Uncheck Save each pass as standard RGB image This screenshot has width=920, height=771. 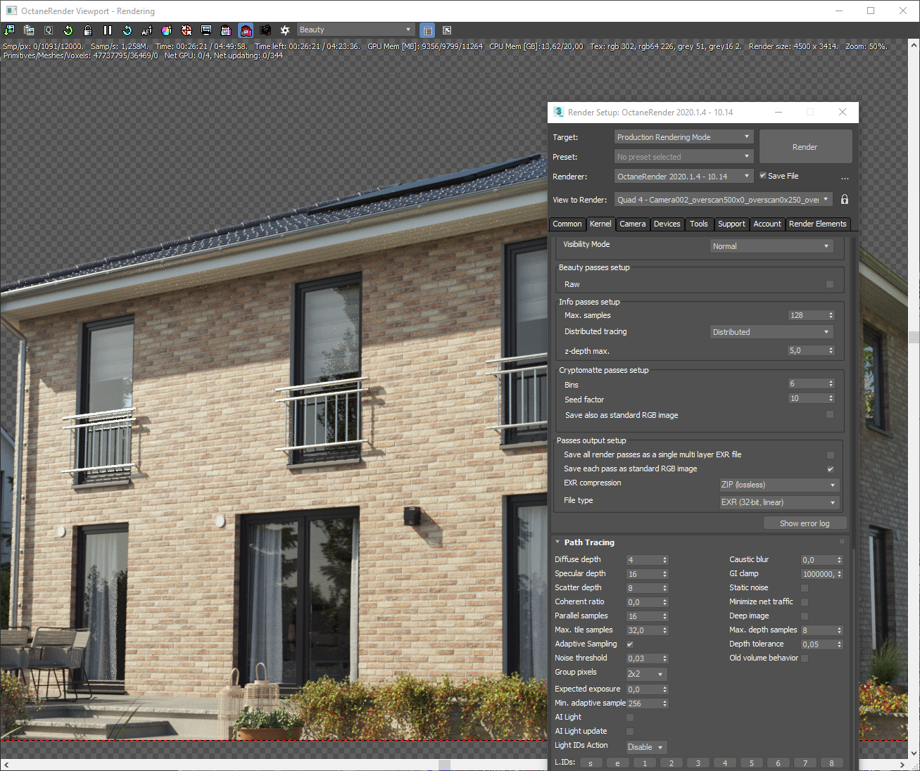point(831,469)
